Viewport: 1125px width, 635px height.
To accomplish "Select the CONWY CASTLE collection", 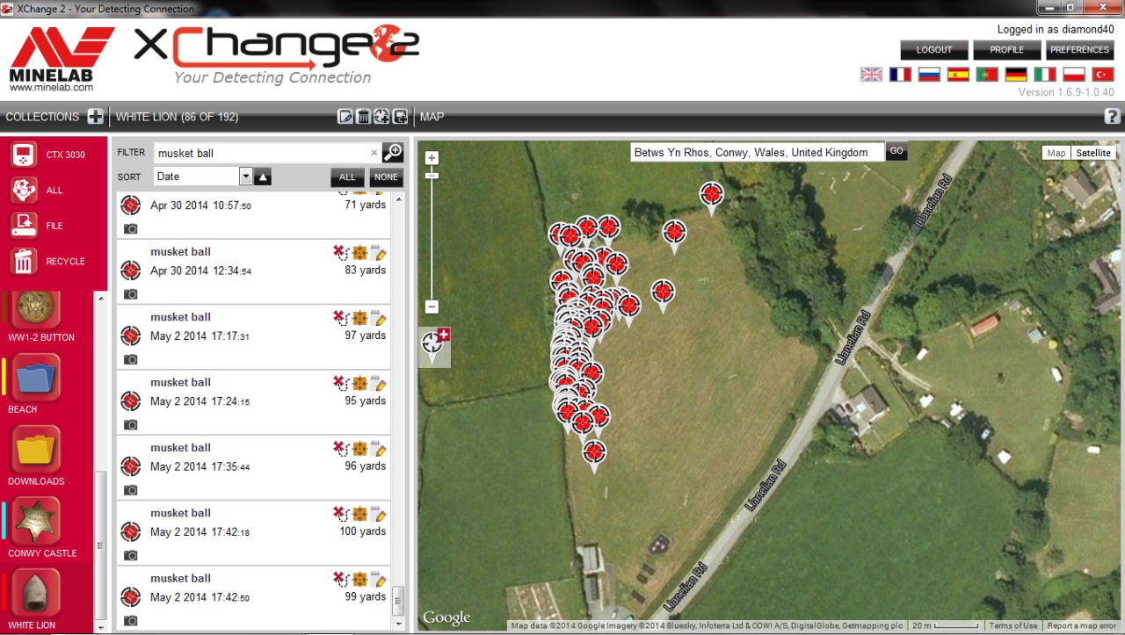I will [x=36, y=522].
